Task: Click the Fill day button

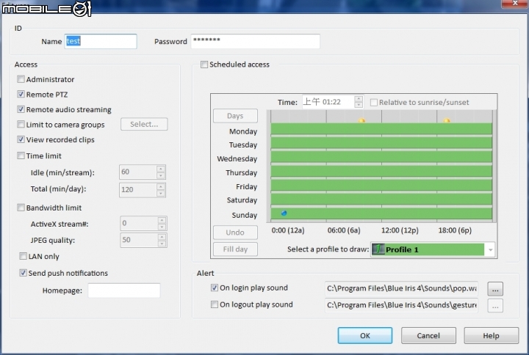Action: pos(235,249)
